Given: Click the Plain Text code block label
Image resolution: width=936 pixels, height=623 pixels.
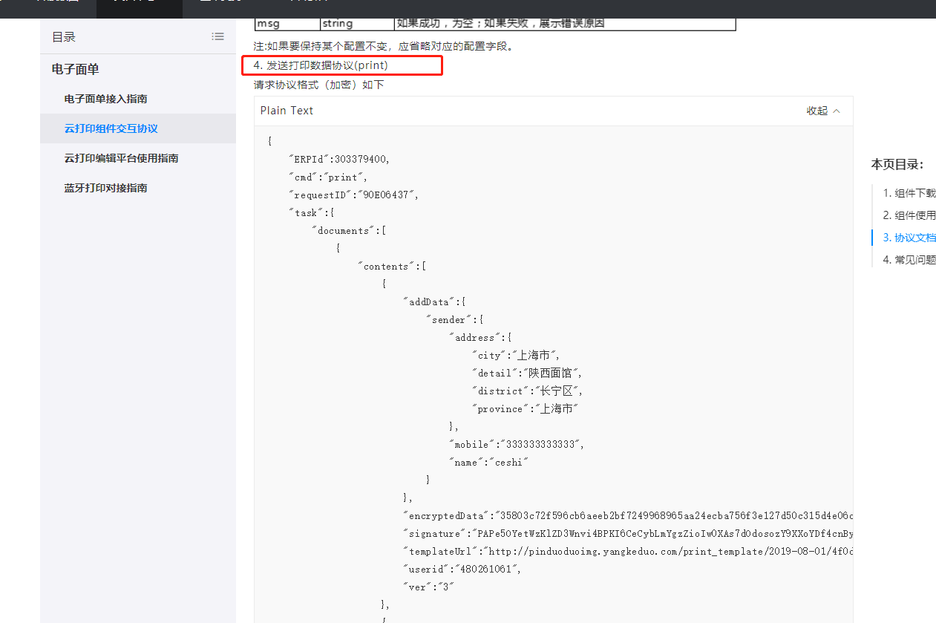Looking at the screenshot, I should [287, 111].
